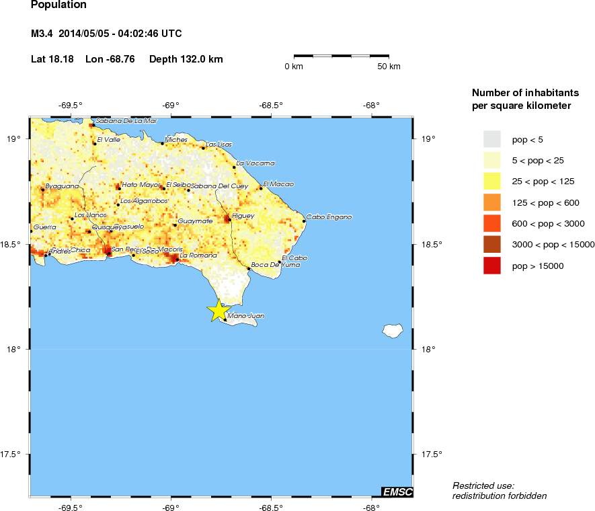Click the Boca De Yuma marker dot
The width and height of the screenshot is (595, 511).
pos(249,268)
